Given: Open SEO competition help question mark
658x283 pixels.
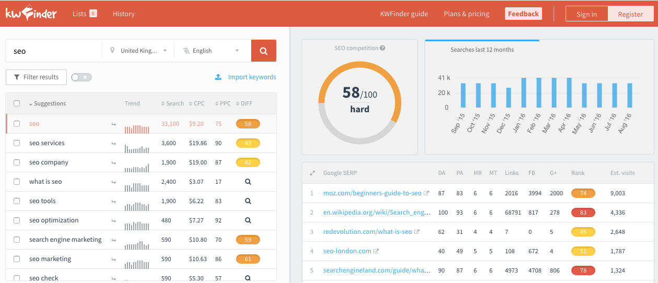Looking at the screenshot, I should [x=383, y=48].
